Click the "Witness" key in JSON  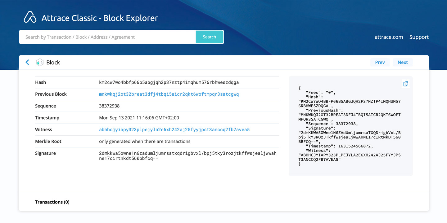[318, 151]
